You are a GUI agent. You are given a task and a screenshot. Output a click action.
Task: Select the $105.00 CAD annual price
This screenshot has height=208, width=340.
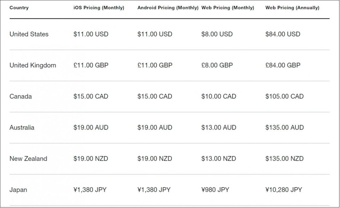[x=284, y=96]
